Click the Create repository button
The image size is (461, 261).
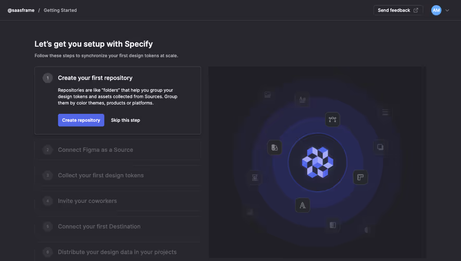coord(81,120)
